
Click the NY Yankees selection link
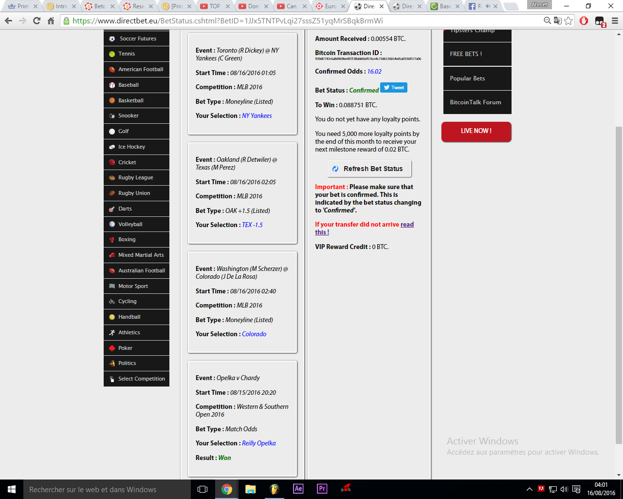pos(257,116)
